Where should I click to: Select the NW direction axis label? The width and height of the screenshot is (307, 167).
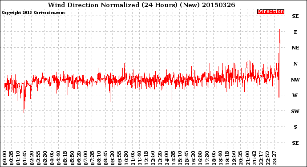point(295,80)
